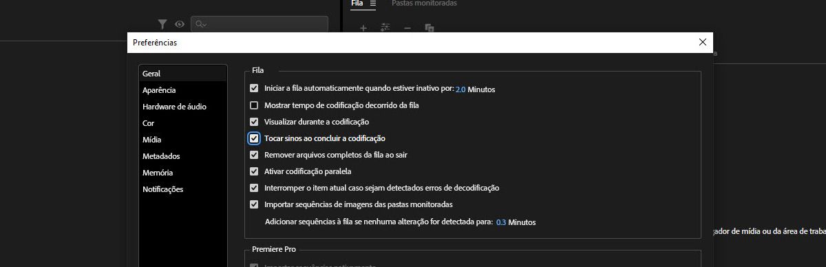Click the remove minus icon in Fila

click(407, 28)
